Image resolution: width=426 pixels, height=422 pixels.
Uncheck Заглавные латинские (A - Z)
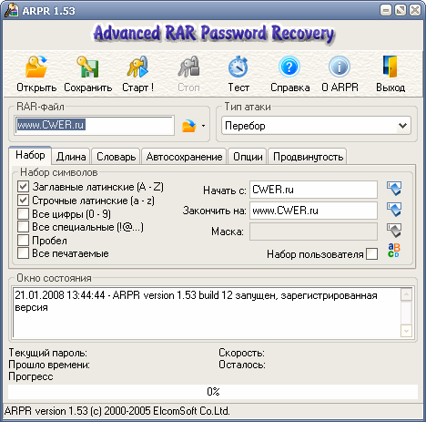click(x=23, y=186)
